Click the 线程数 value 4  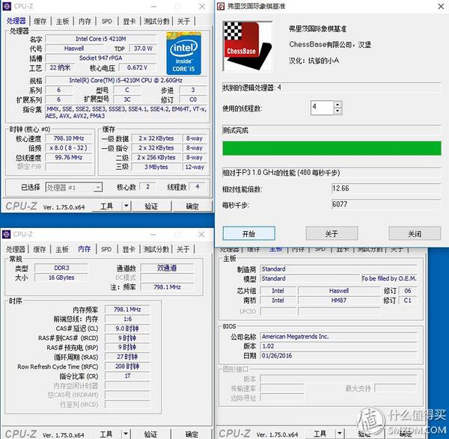pos(197,187)
